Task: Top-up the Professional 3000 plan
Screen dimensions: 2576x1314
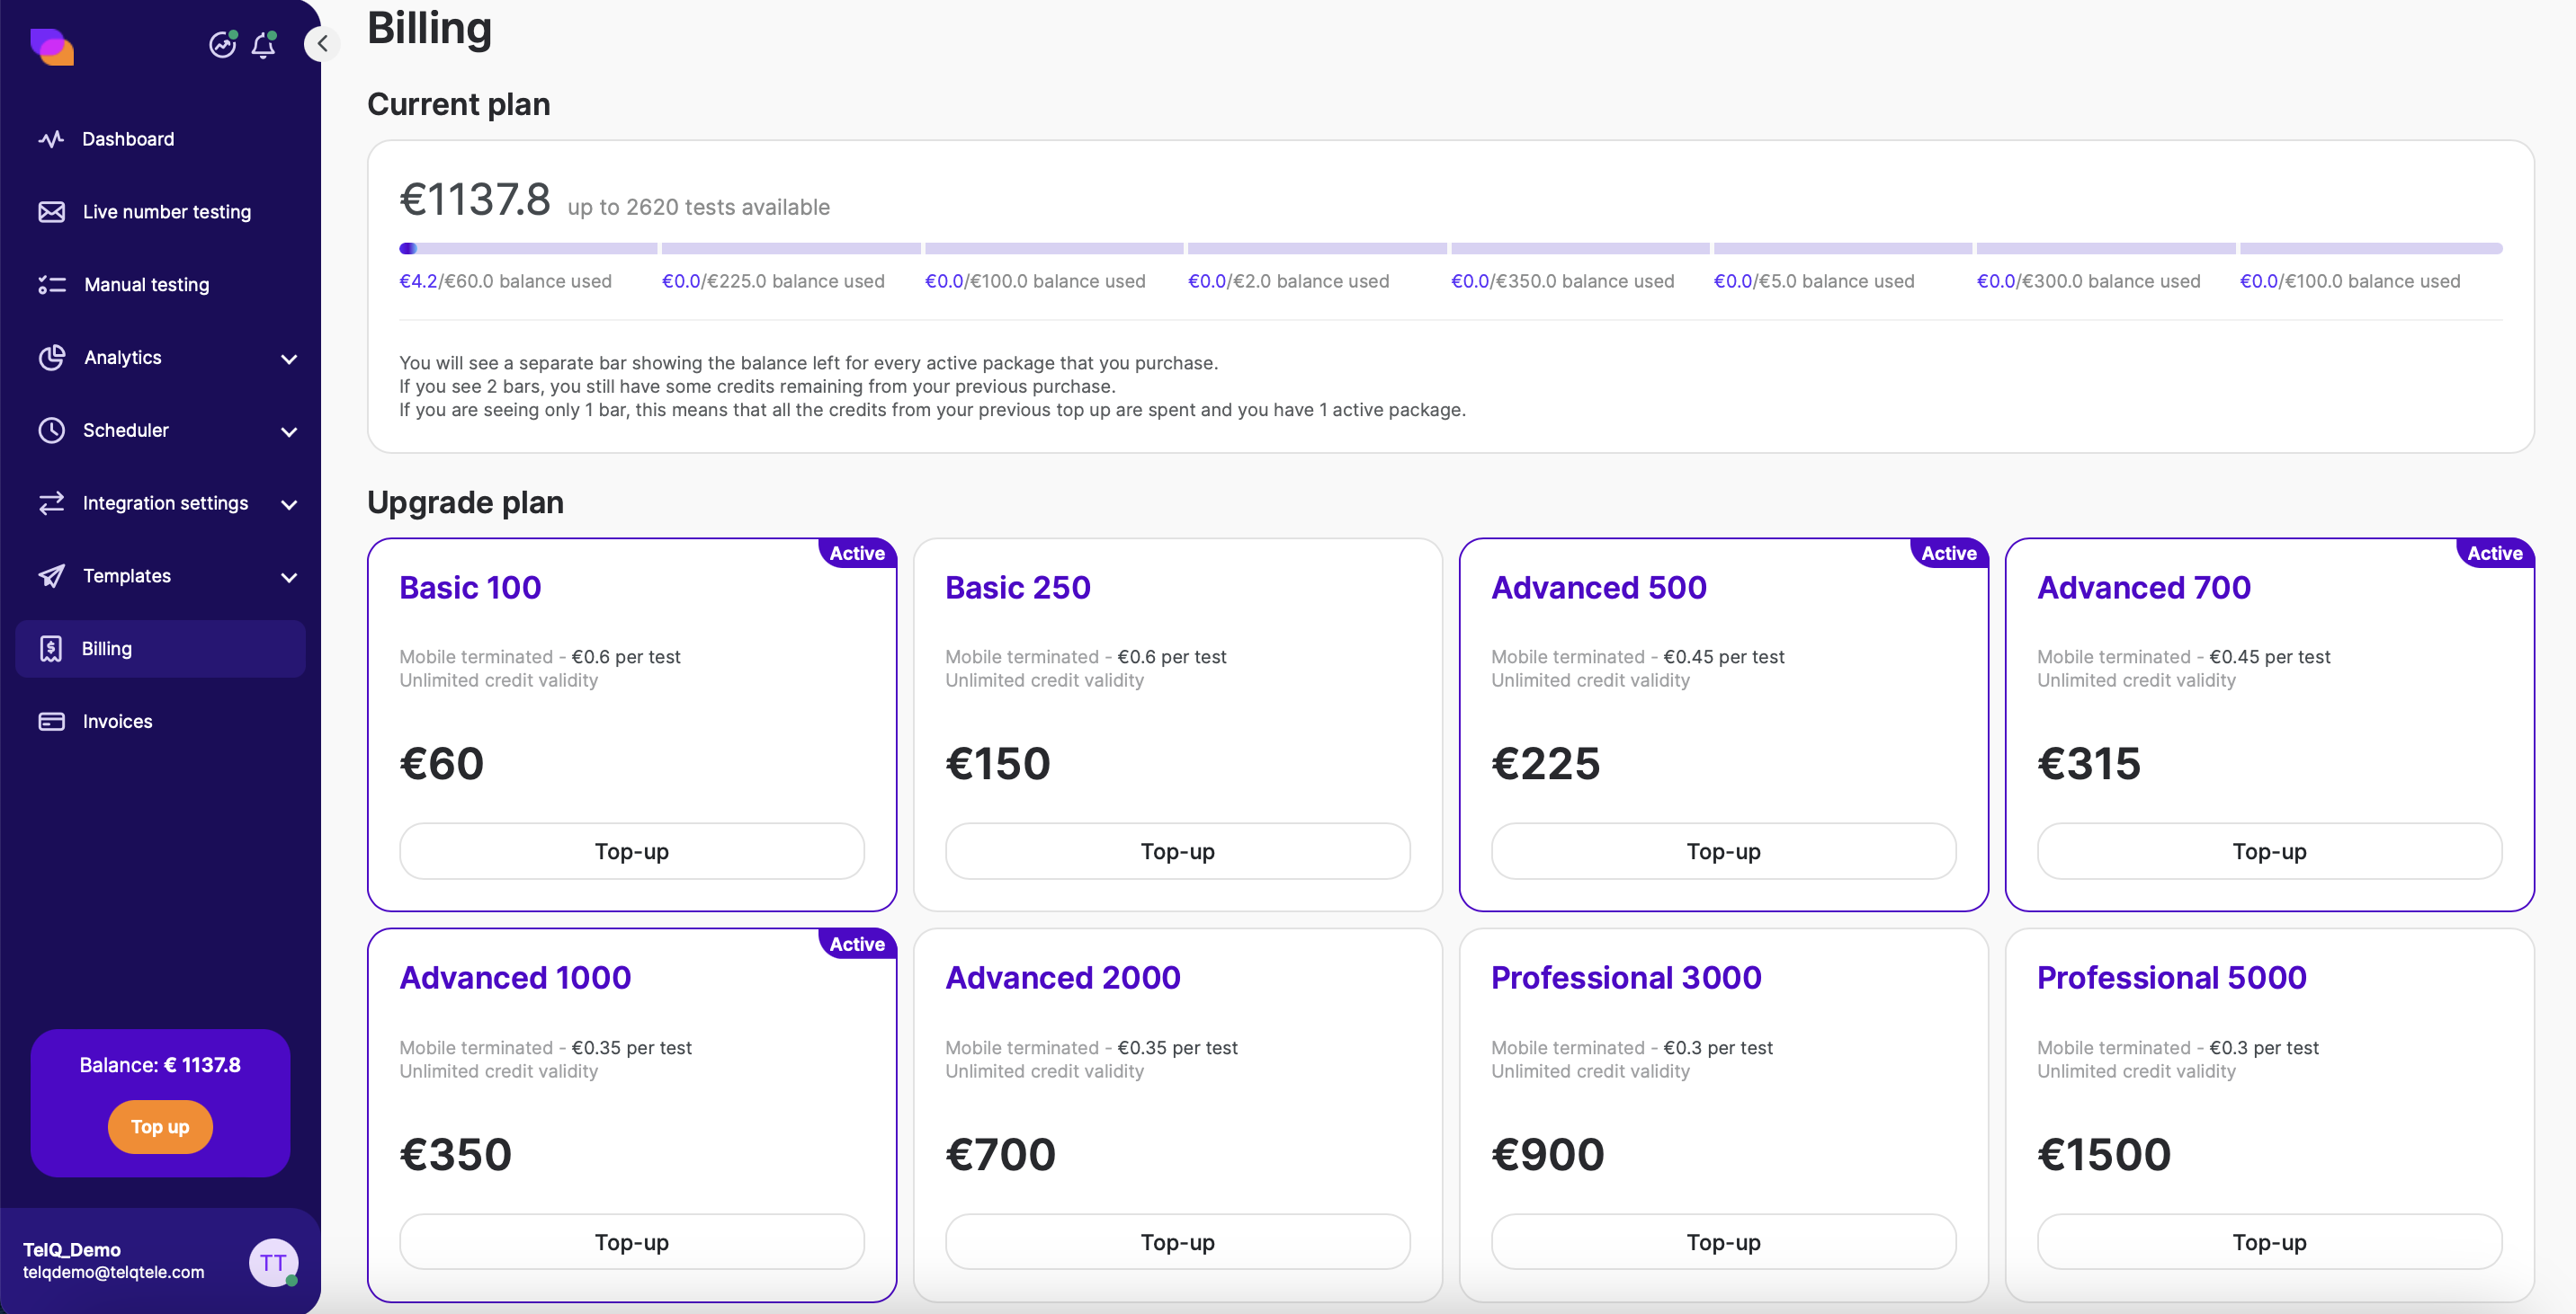Action: pos(1723,1242)
